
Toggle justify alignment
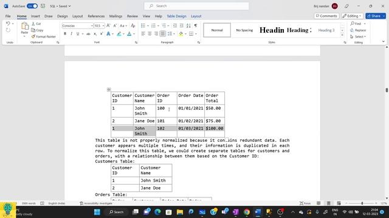163,34
